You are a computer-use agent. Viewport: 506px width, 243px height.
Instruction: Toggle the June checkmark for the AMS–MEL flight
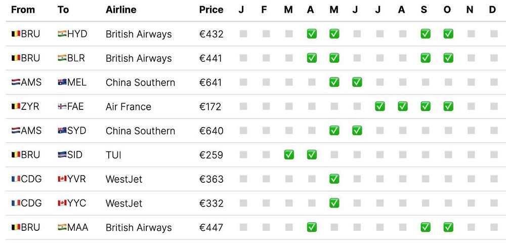pos(357,83)
